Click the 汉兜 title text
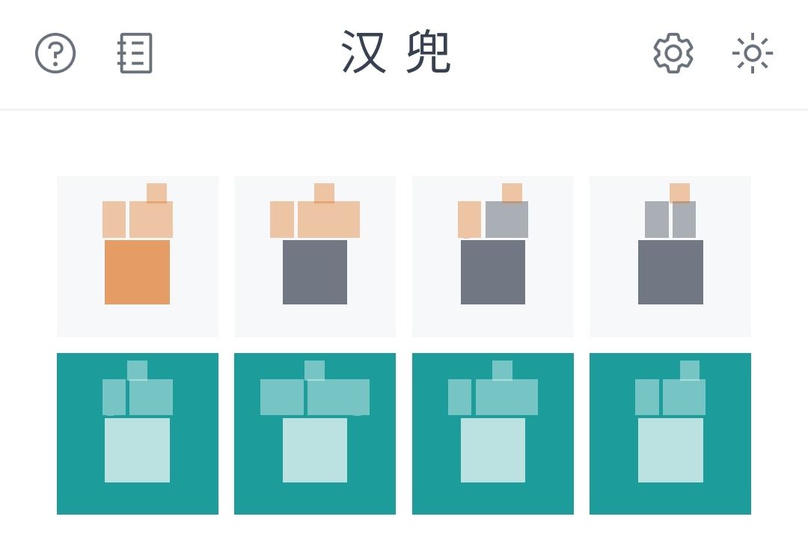808x558 pixels. [397, 52]
